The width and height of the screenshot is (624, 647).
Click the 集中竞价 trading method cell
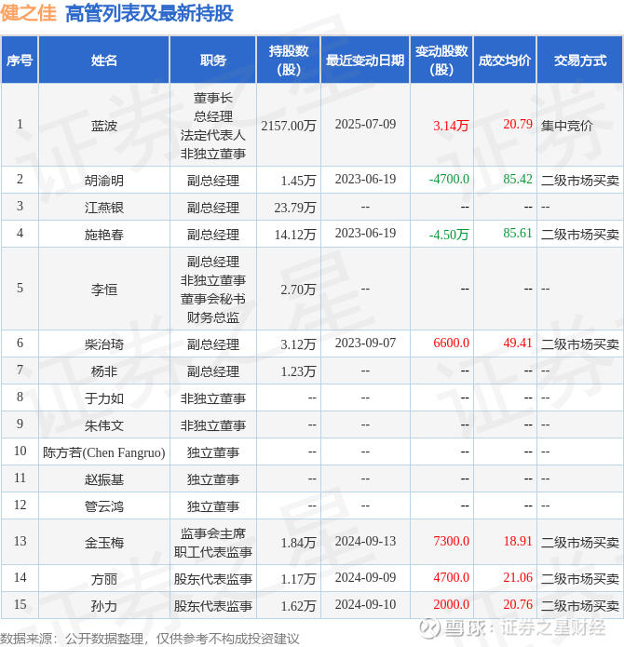click(x=566, y=126)
